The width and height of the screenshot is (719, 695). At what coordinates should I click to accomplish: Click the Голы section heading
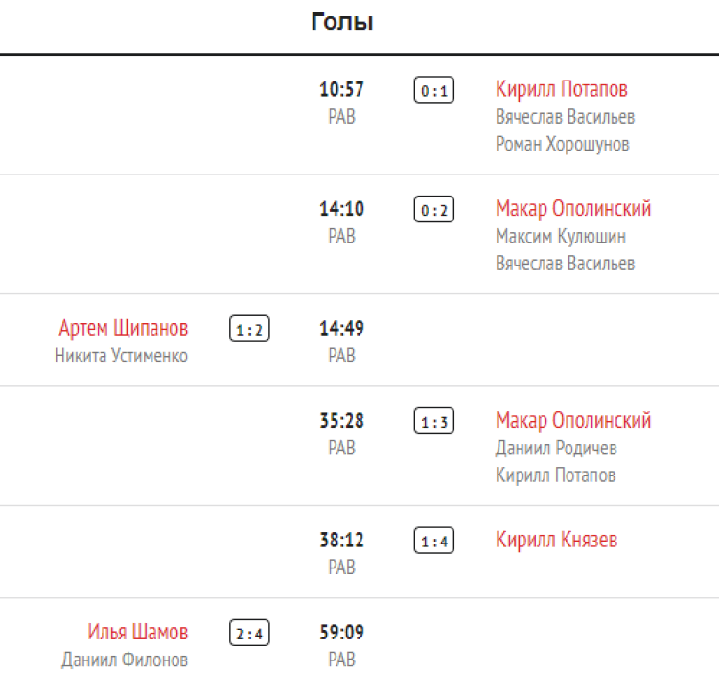pyautogui.click(x=342, y=22)
